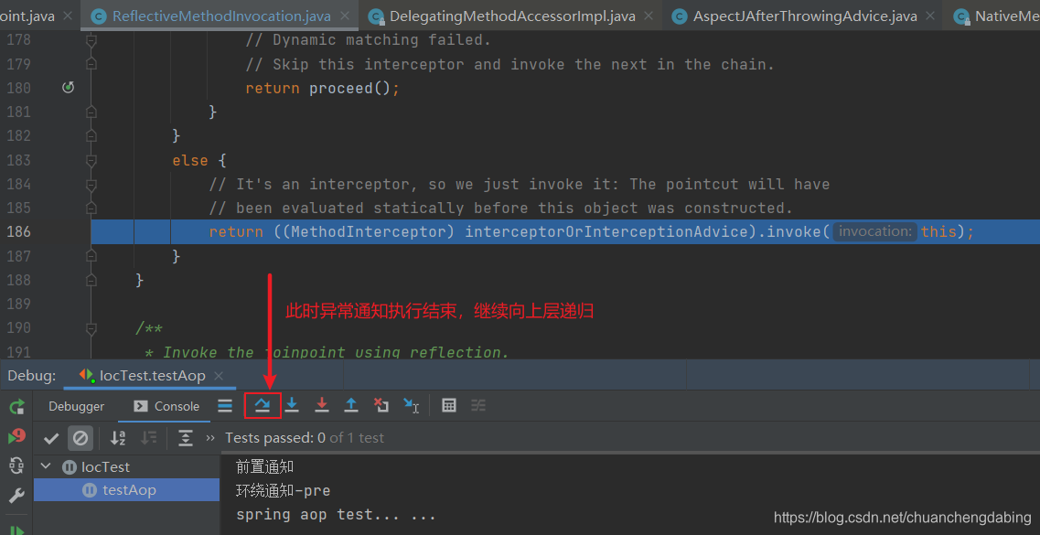The image size is (1040, 535).
Task: Select the IocTest node in test tree
Action: [x=105, y=467]
